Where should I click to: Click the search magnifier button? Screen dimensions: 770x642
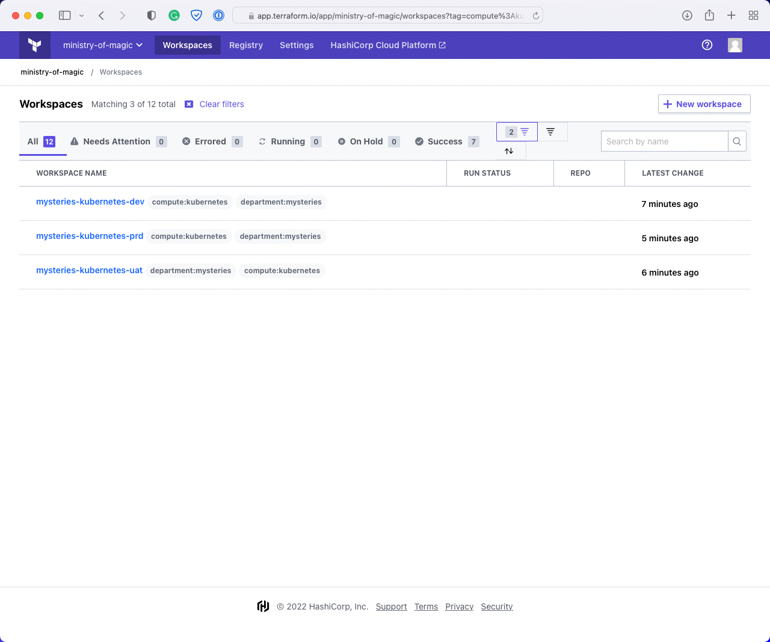tap(737, 141)
